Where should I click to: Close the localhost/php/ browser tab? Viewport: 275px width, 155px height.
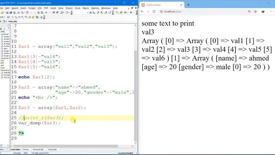click(181, 5)
